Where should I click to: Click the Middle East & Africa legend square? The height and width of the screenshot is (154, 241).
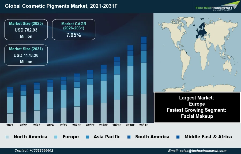pyautogui.click(x=178, y=137)
